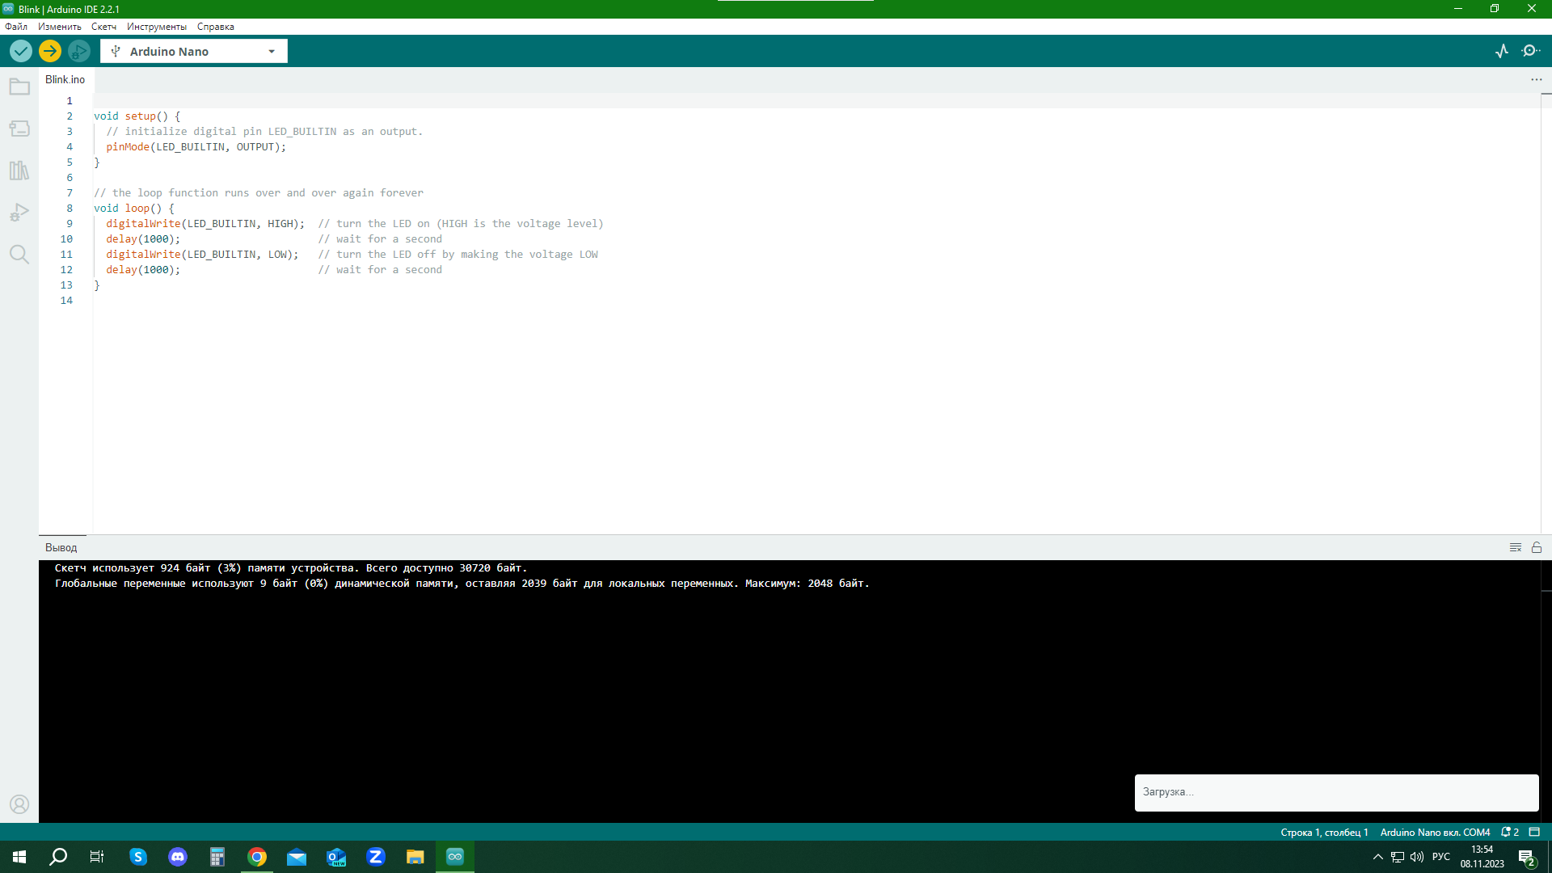Open the clock showing 13:54
1552x873 pixels.
(1482, 857)
